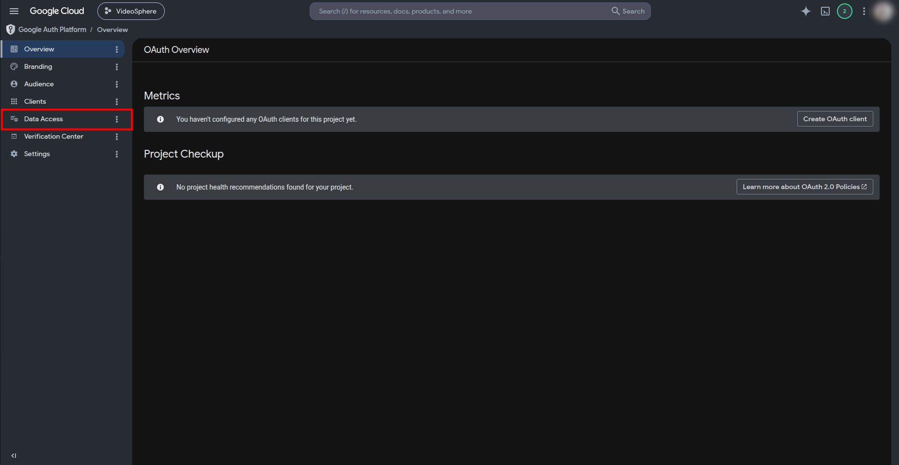Click Google Auth Platform shield icon
Screen dimensions: 899x465
pos(11,30)
